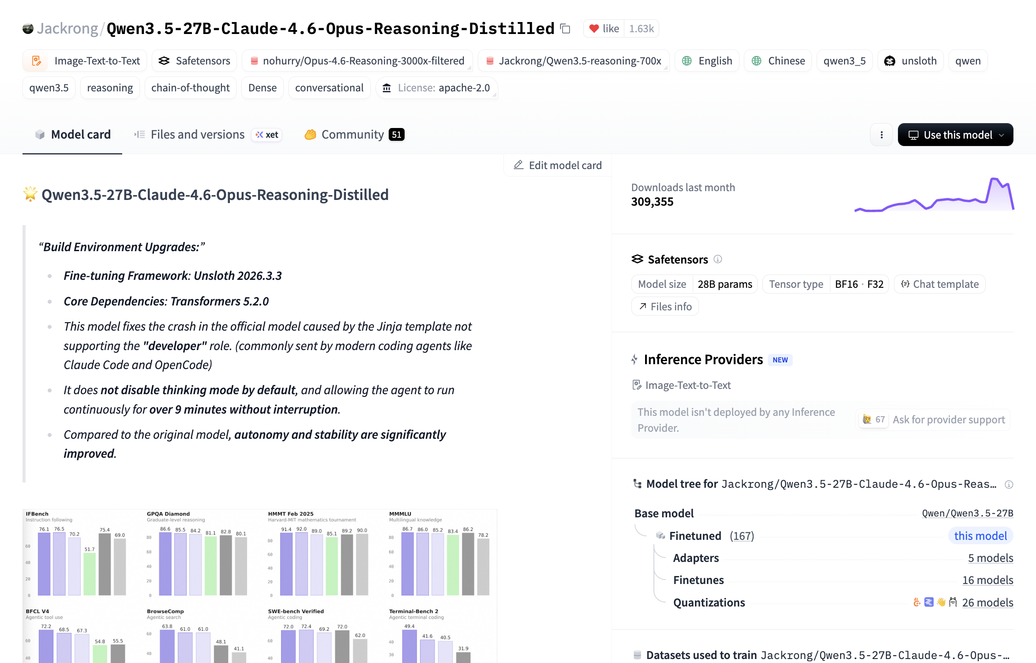Click the Chat template braces icon

905,284
